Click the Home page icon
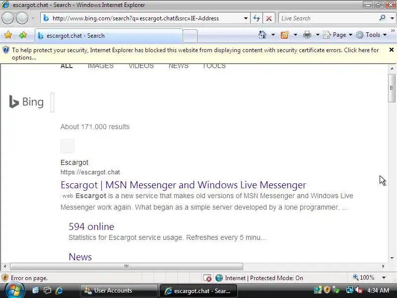This screenshot has height=298, width=397. pos(263,35)
